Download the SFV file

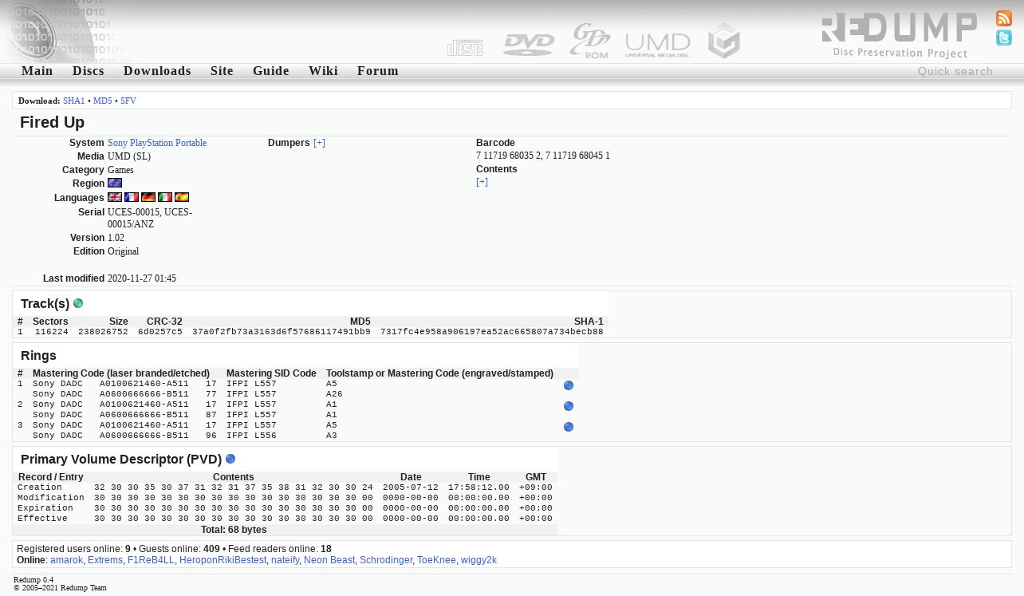coord(128,101)
